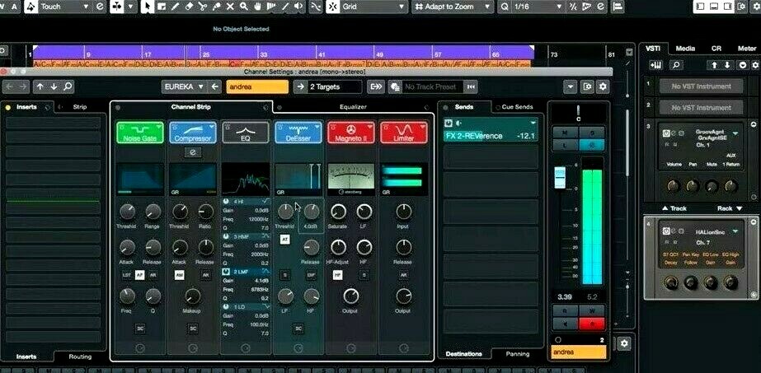Select the Zoom magnifier tool
The height and width of the screenshot is (373, 761).
[244, 7]
